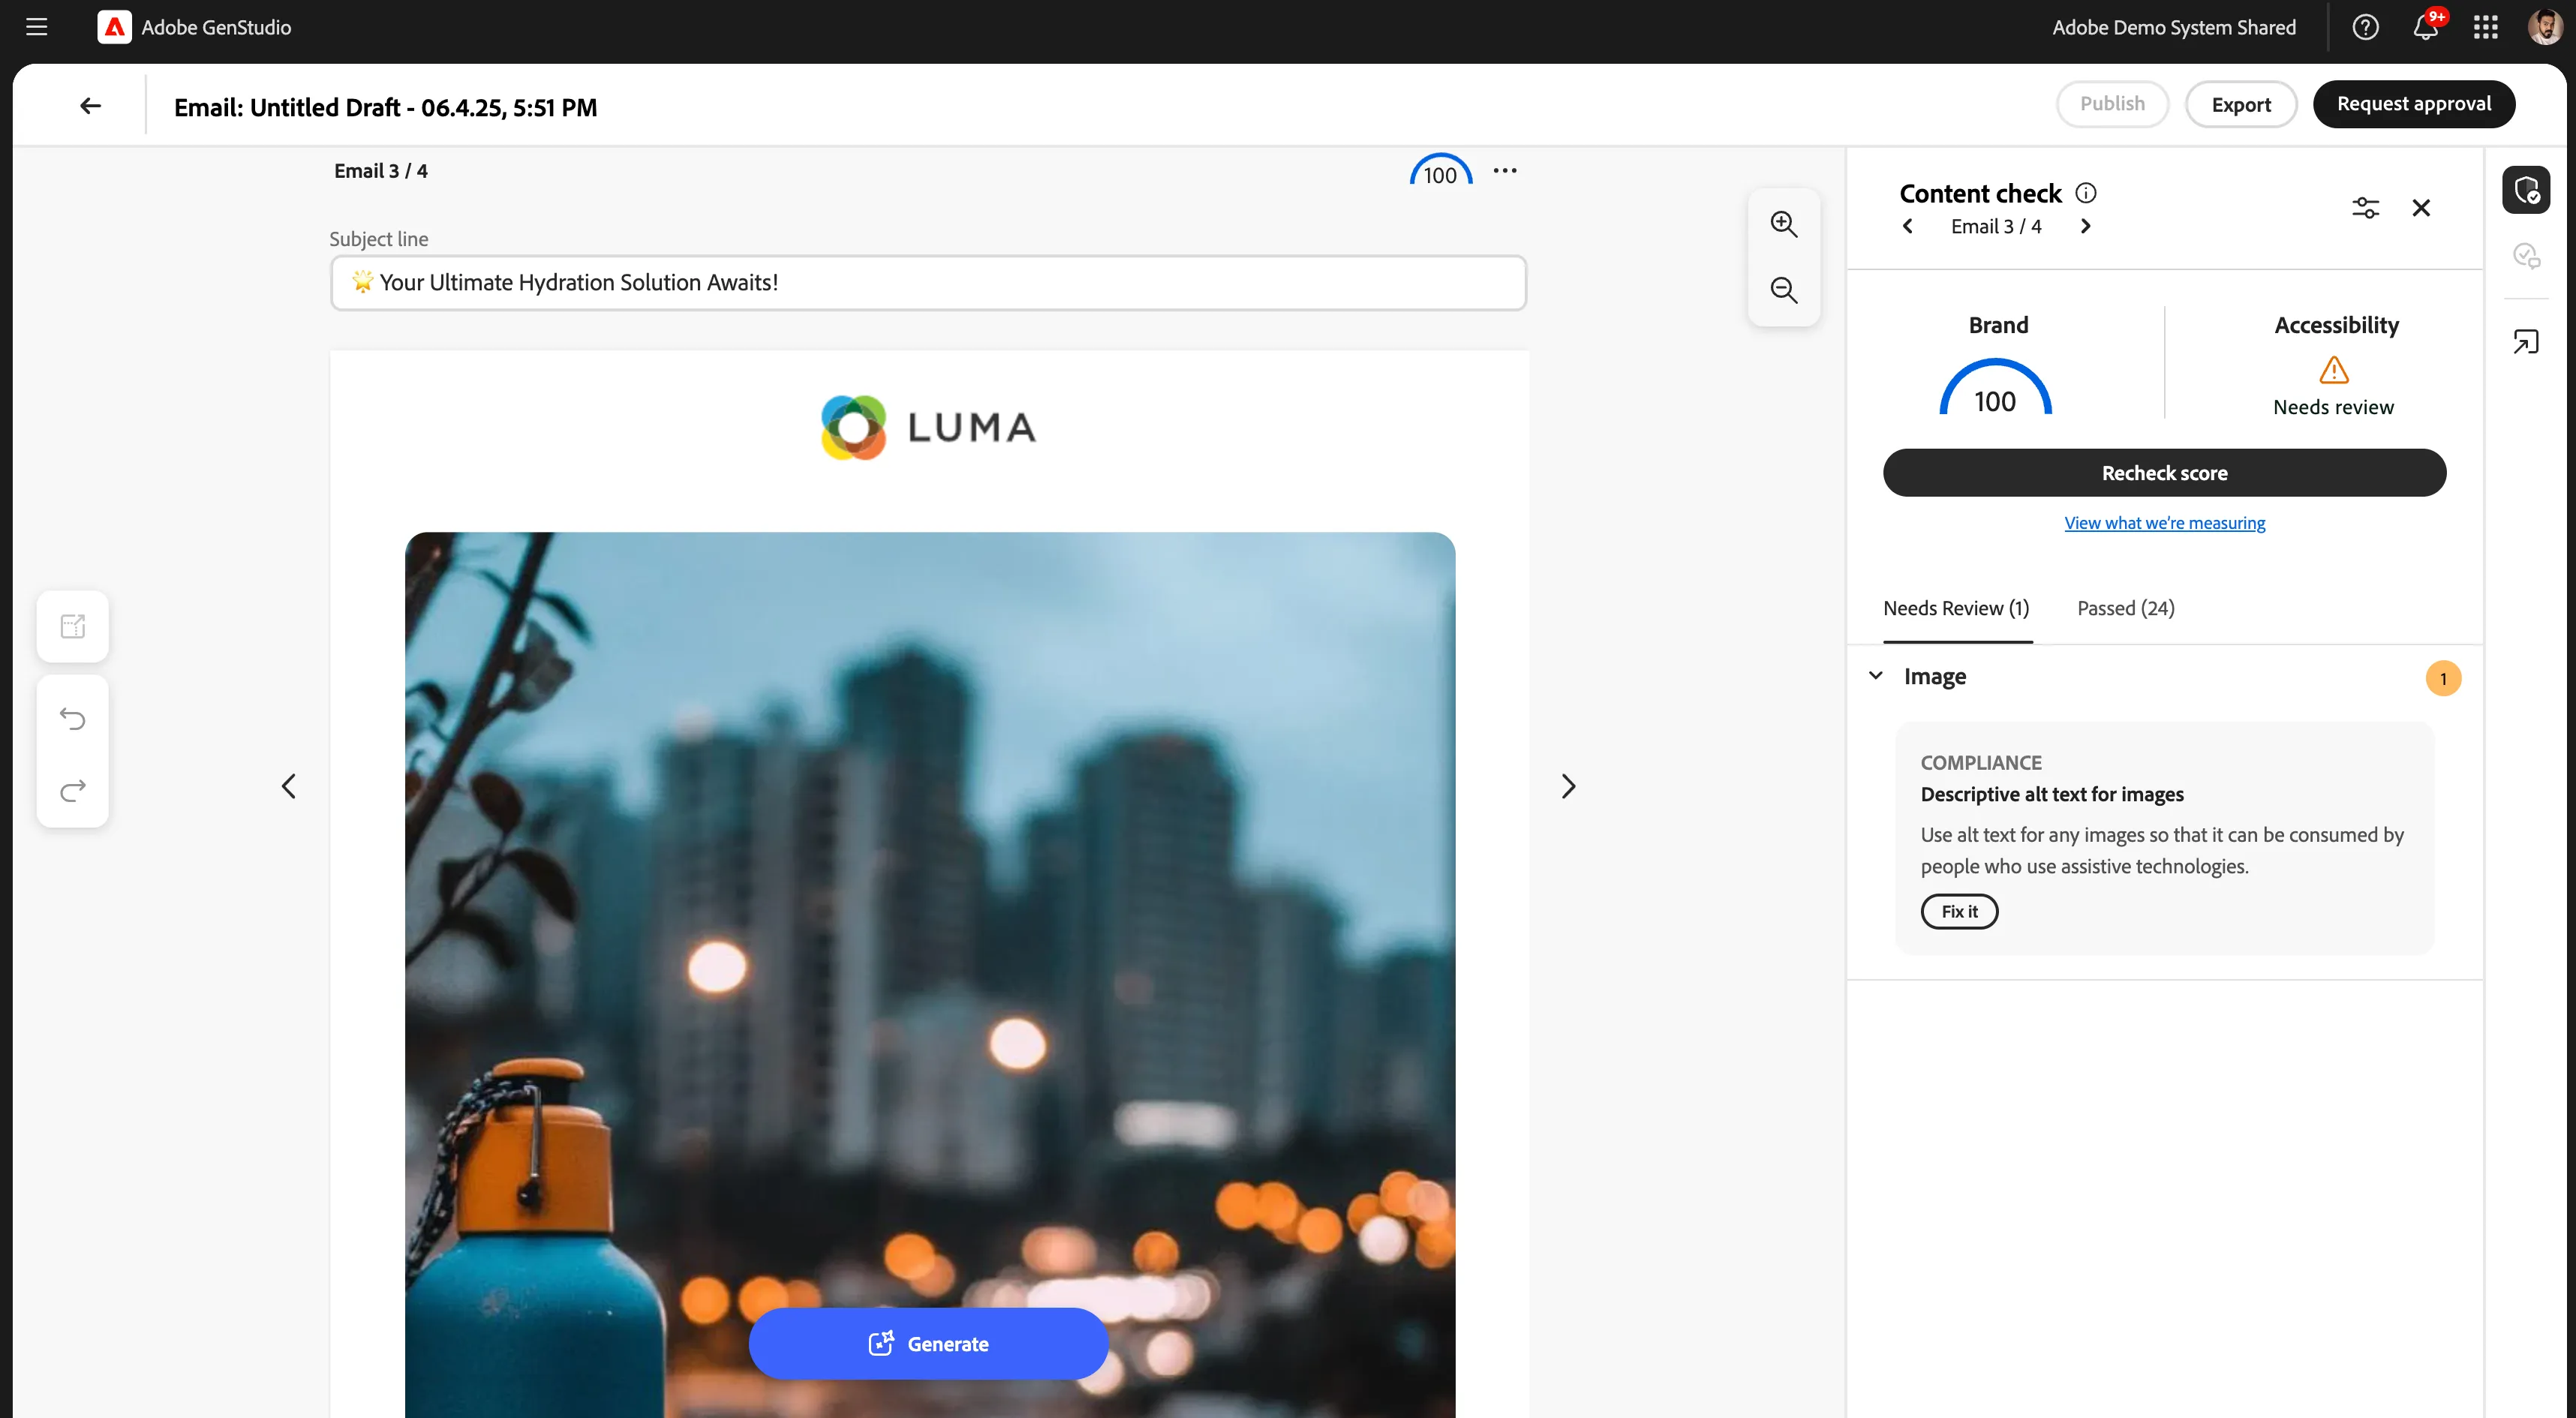Click the Publish button

point(2112,104)
